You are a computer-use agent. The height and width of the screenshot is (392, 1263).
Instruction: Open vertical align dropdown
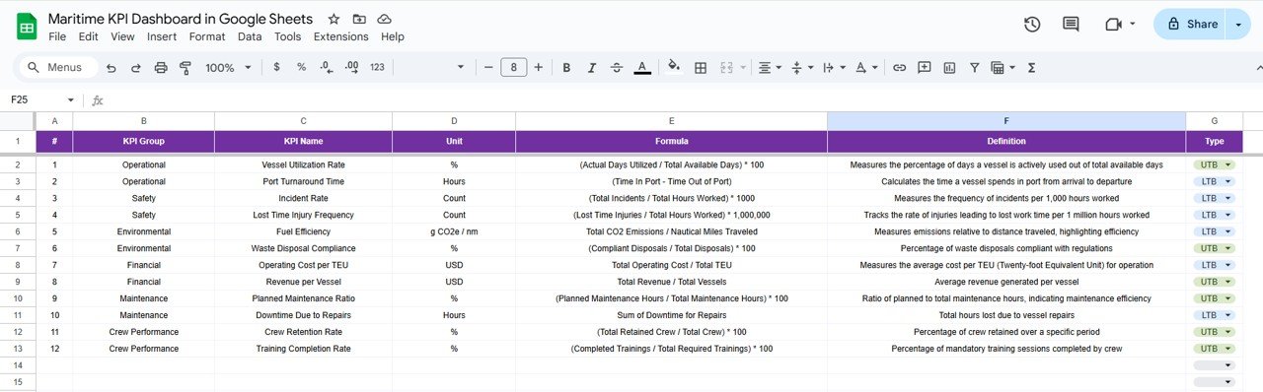802,68
